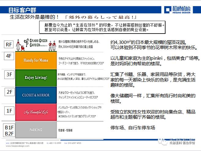The image size is (201, 151).
Task: Click the heading 生活在郊外是最棒的！
Action: [x=34, y=17]
